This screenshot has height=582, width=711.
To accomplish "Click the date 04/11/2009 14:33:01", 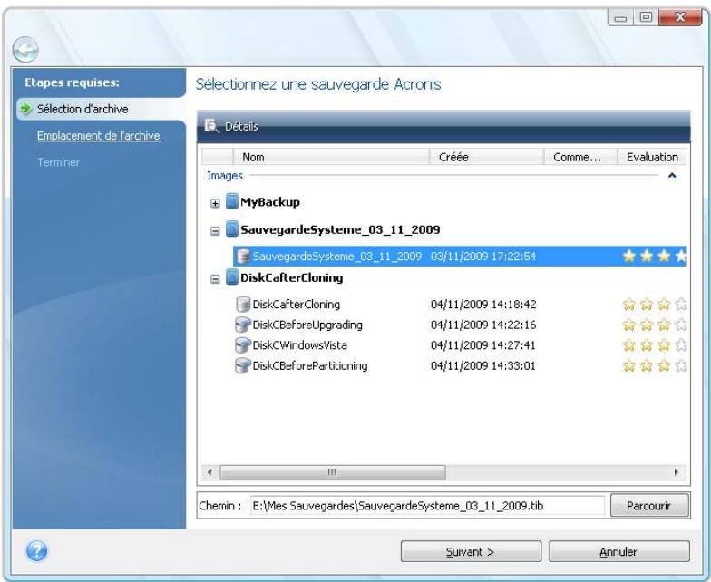I will point(483,365).
